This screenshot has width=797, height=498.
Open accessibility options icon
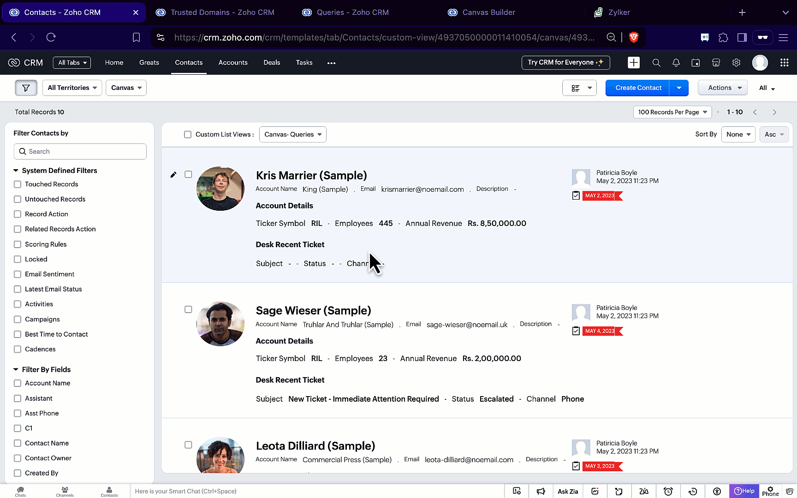(x=717, y=492)
